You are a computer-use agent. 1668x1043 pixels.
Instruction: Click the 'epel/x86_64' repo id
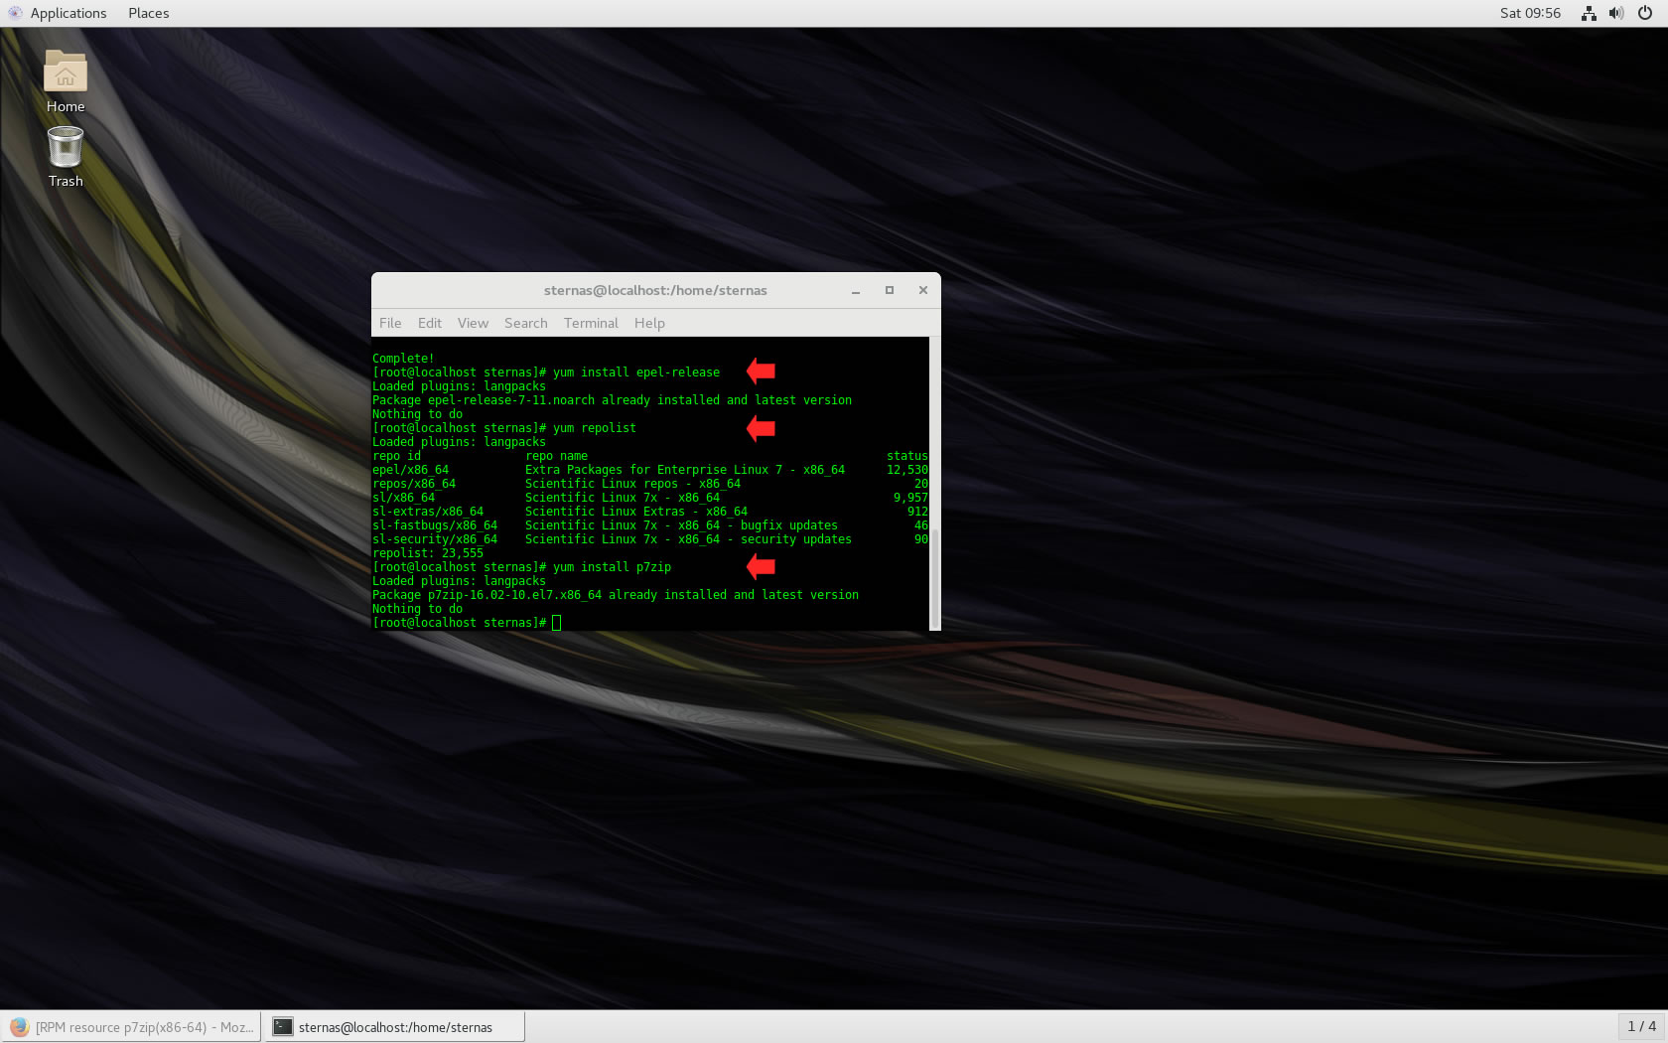click(410, 470)
